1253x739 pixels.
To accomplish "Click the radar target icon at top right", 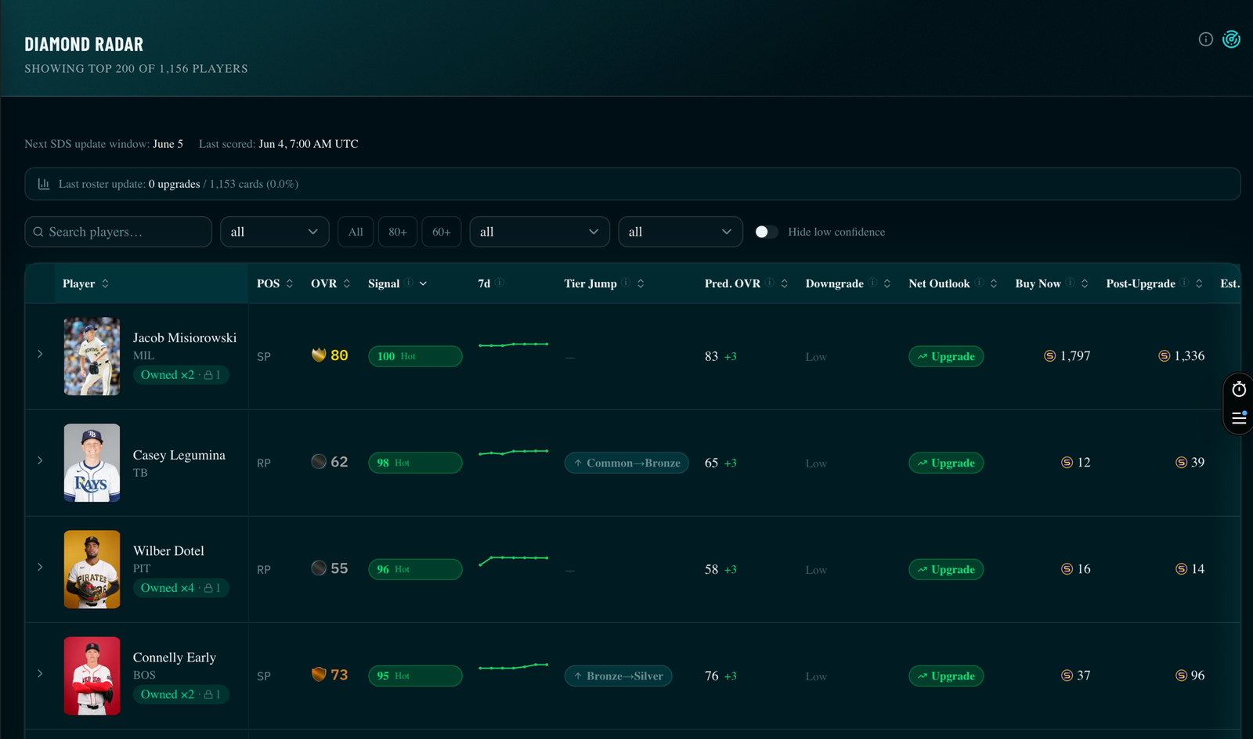I will [x=1231, y=39].
